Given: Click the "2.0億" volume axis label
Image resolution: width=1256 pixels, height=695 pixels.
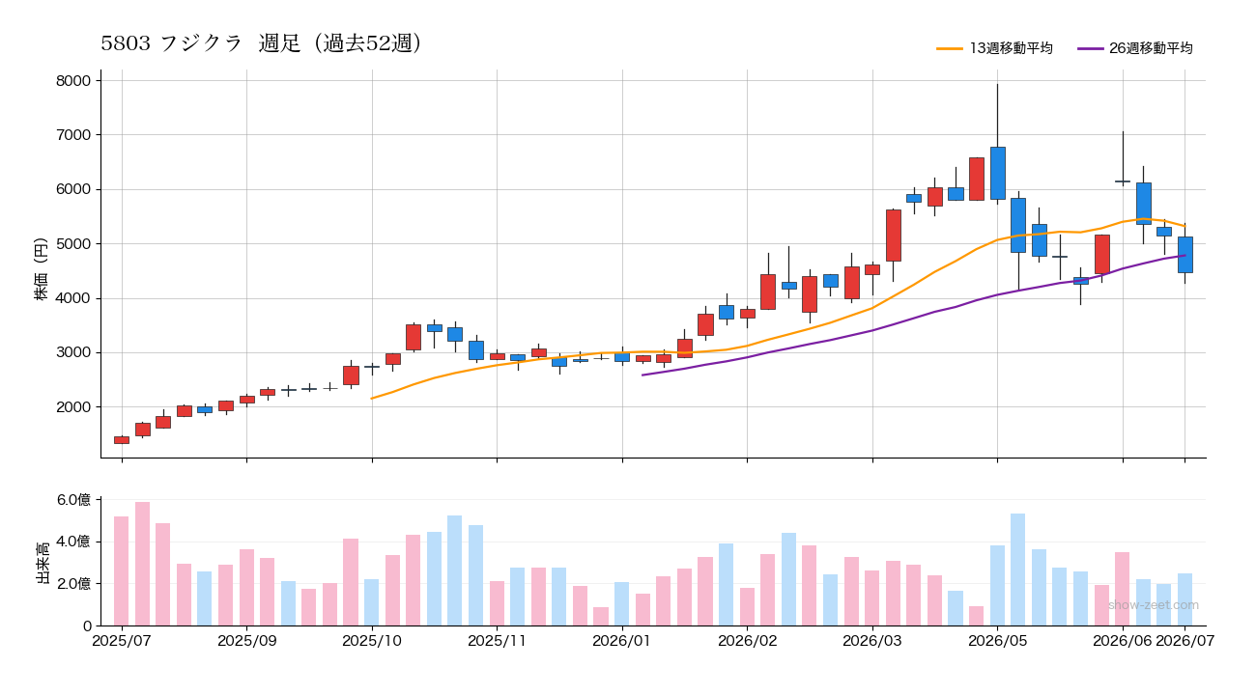Looking at the screenshot, I should 73,584.
